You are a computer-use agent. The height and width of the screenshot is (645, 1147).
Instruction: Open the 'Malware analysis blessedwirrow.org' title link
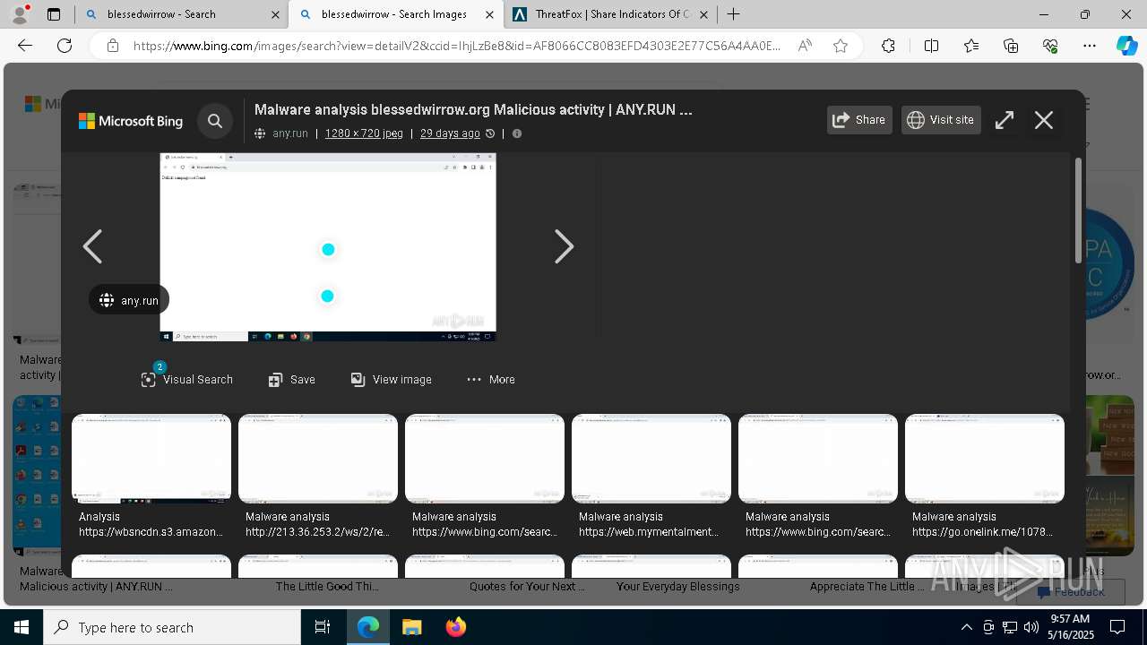[x=473, y=109]
